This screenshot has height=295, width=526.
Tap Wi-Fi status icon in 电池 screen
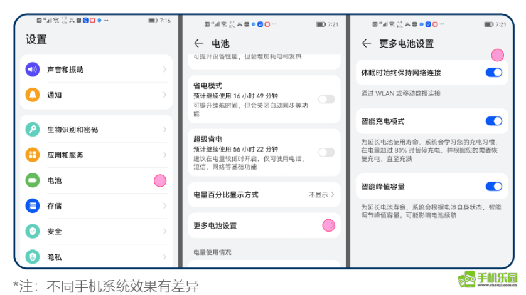pos(223,24)
